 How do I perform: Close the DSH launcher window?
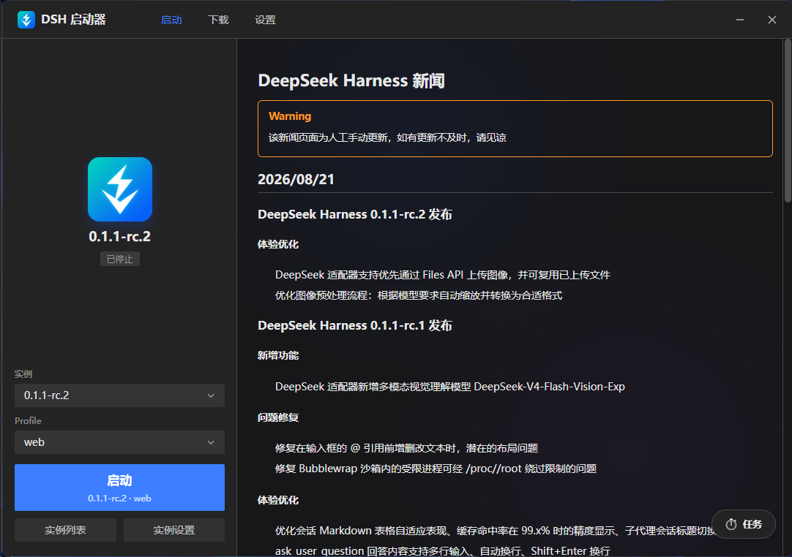(x=772, y=20)
